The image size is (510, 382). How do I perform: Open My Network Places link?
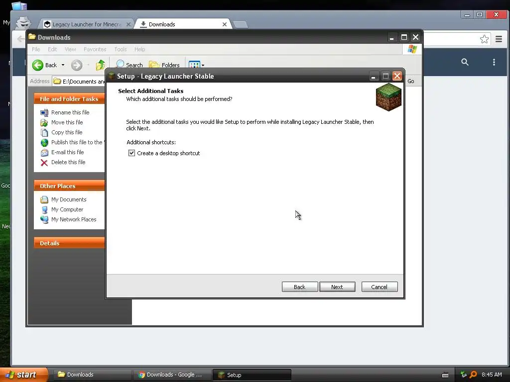[74, 219]
